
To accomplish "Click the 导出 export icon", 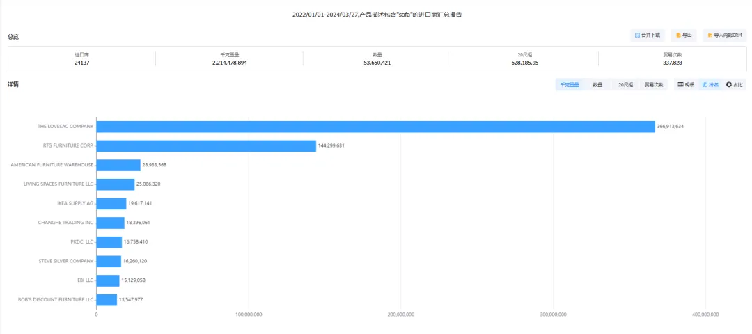I will (x=678, y=35).
